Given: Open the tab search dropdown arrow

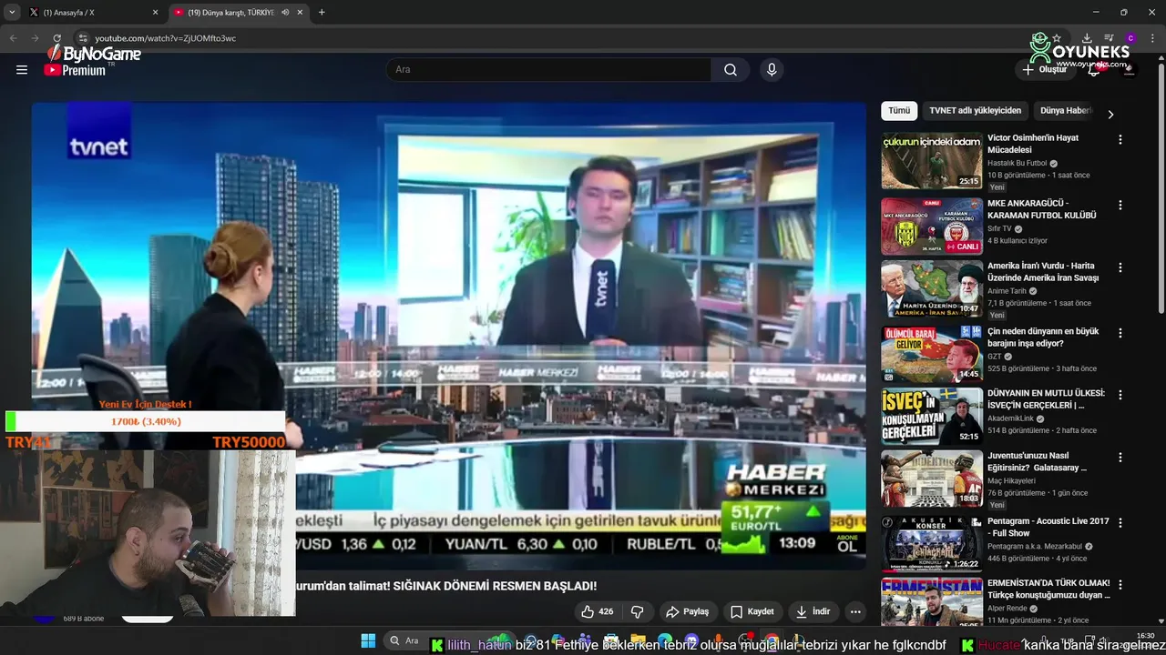Looking at the screenshot, I should (x=12, y=12).
